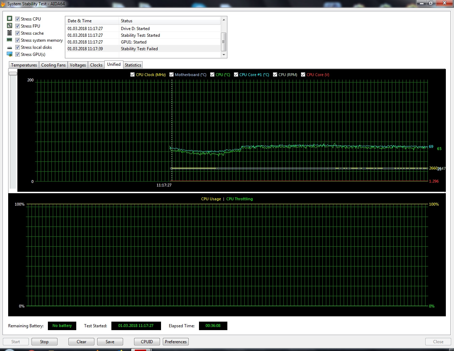Click the cache chip icon beside Stress cache
Screen dimensions: 454x351
point(10,33)
